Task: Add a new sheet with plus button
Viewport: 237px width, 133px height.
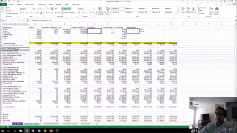Action: click(97, 124)
